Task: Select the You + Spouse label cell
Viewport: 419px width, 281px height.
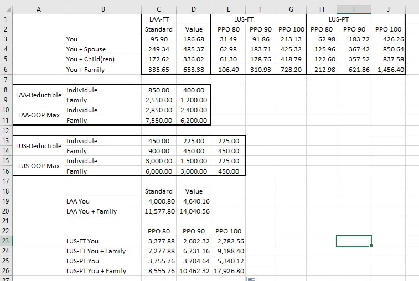Action: coord(103,49)
